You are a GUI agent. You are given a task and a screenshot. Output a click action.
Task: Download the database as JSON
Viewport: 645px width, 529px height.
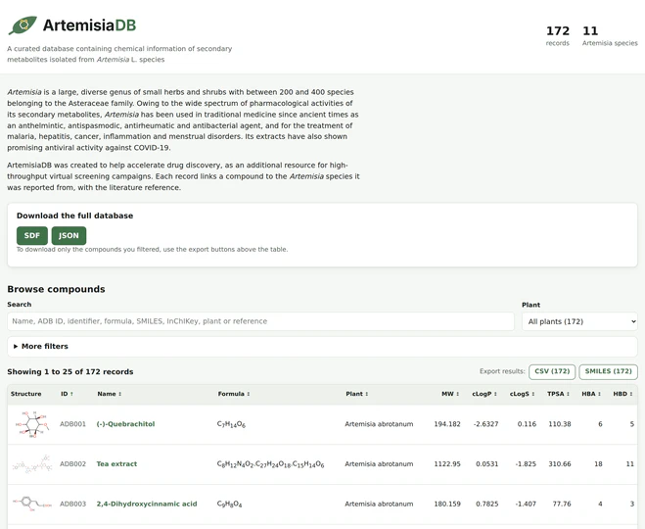[69, 235]
